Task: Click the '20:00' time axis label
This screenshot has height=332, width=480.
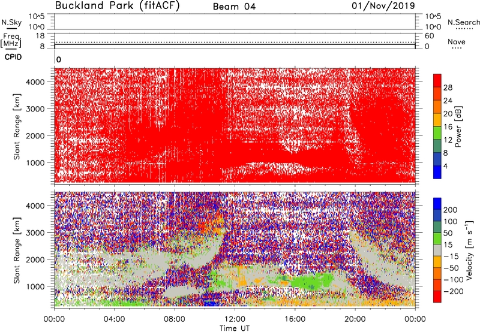Action: [355, 319]
